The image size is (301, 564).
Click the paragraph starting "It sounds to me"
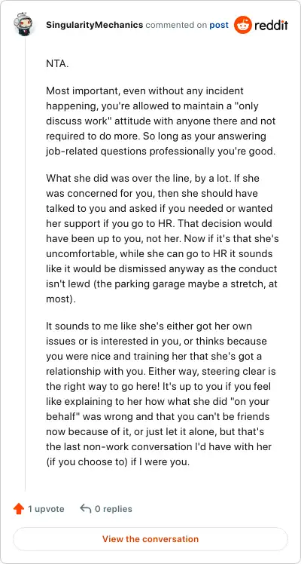(x=161, y=394)
